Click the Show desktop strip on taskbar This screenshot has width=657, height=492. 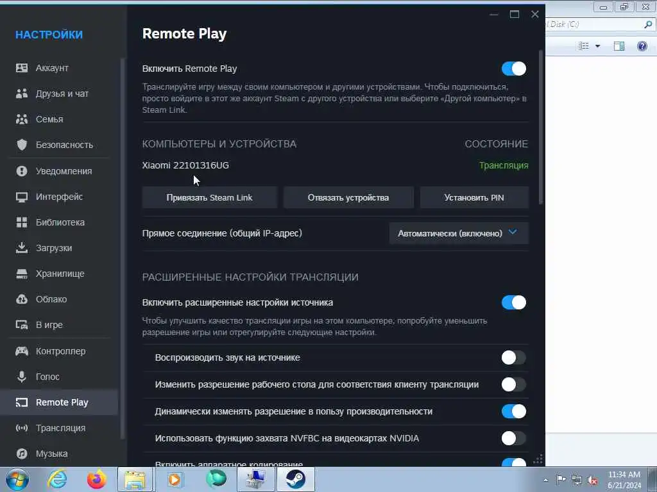coord(653,479)
